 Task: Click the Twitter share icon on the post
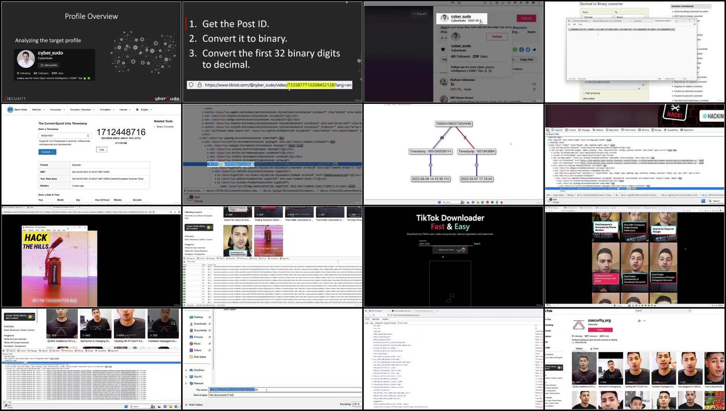tap(527, 50)
